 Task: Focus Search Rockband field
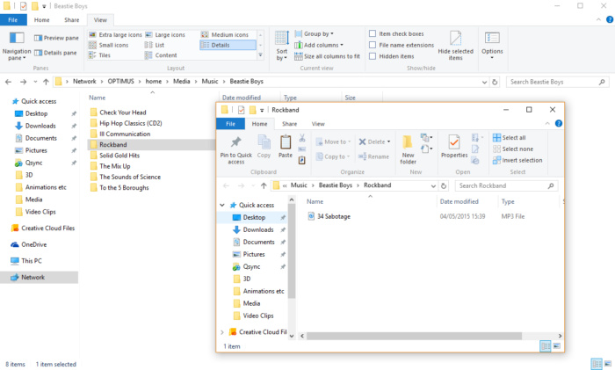pos(506,186)
